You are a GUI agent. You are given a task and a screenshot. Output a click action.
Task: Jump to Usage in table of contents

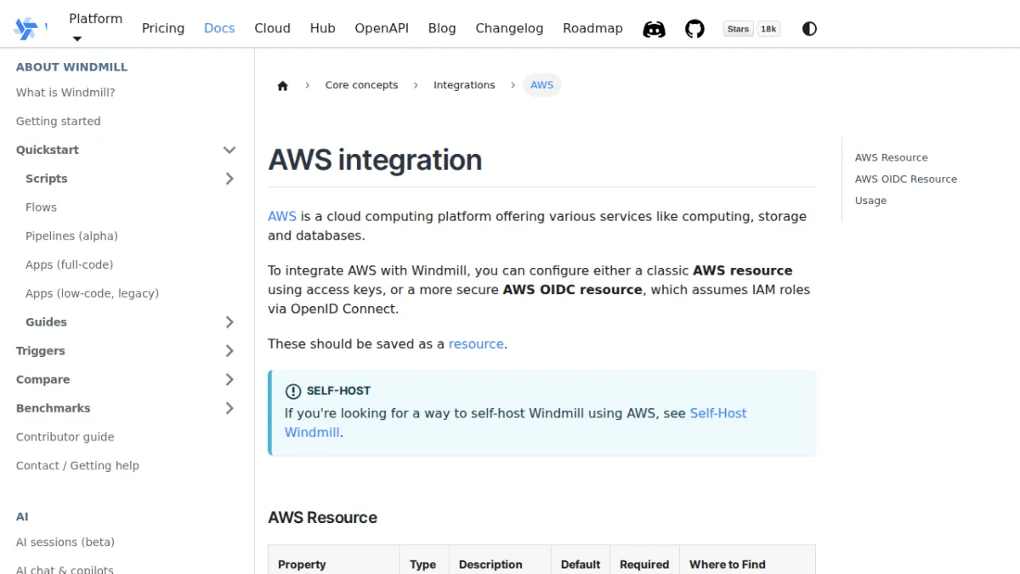(870, 201)
